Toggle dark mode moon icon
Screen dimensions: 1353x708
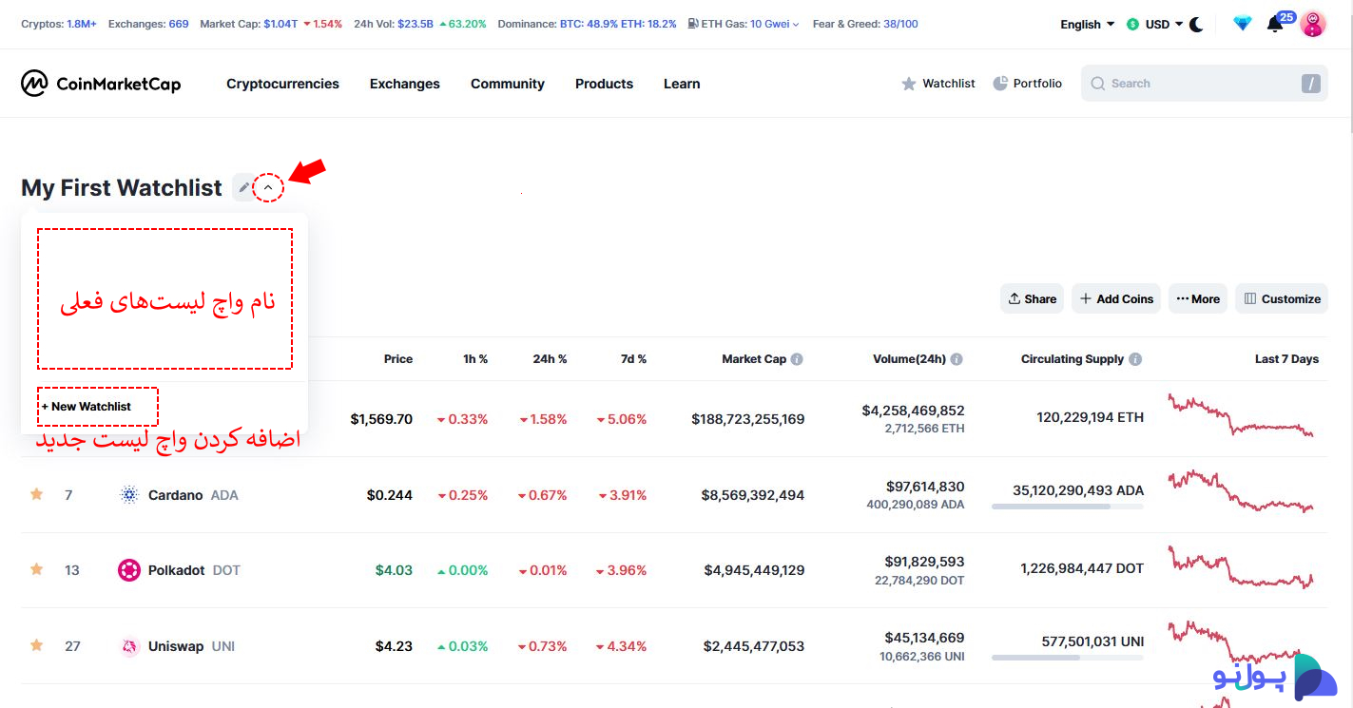tap(1196, 25)
